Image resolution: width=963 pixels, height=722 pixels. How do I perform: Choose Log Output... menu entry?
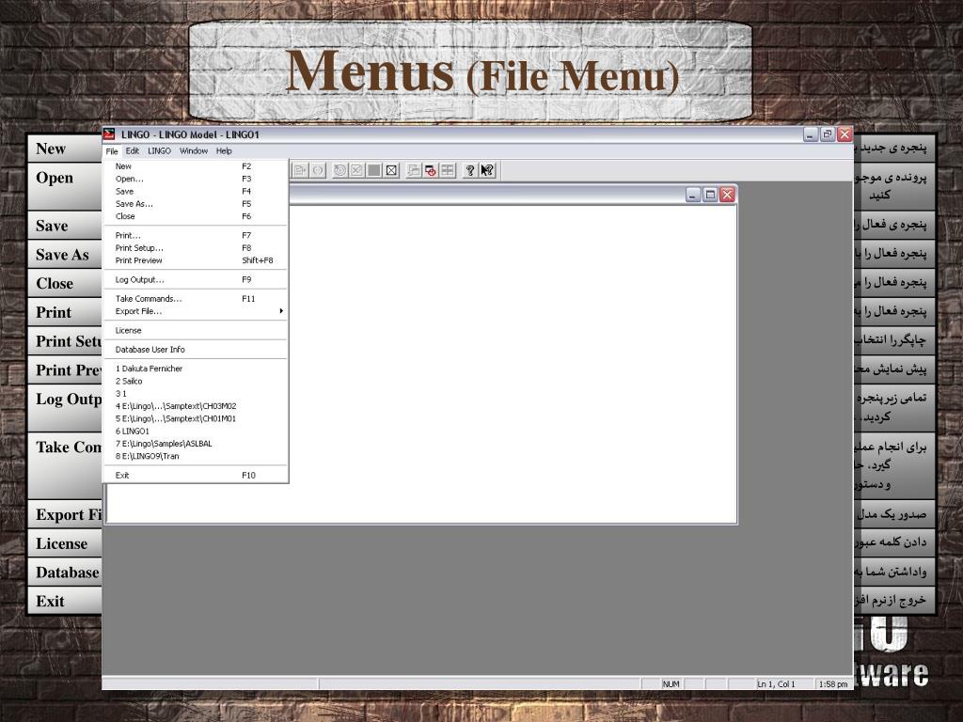click(196, 279)
